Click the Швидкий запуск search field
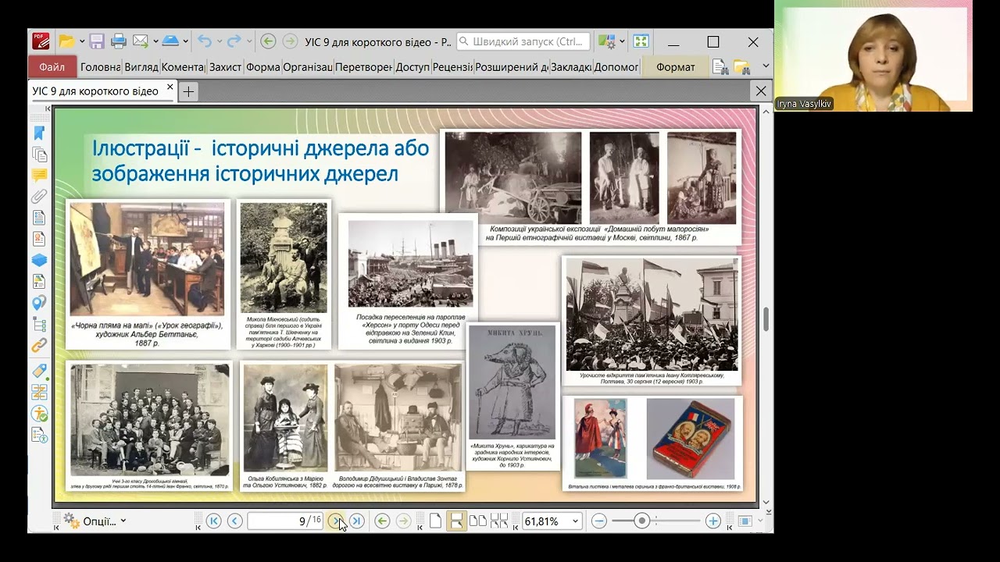This screenshot has height=562, width=1000. 525,41
